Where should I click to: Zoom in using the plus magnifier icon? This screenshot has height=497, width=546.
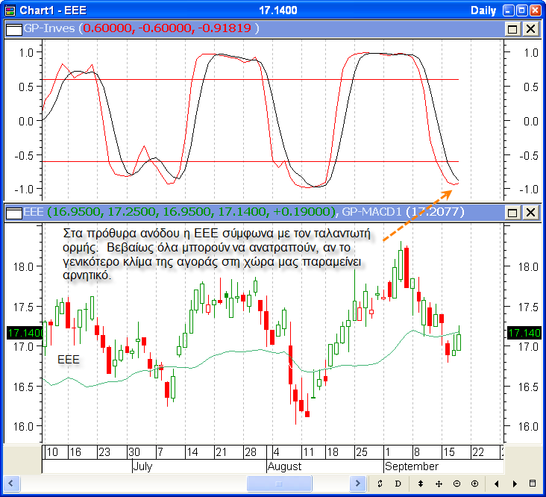tap(475, 484)
